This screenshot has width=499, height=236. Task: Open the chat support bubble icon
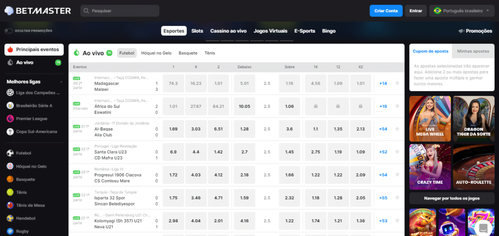click(x=483, y=228)
